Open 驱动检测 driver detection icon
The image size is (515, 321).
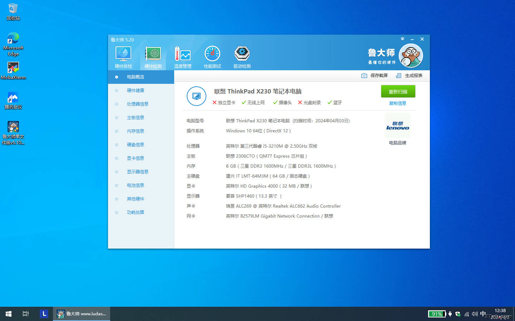pyautogui.click(x=242, y=54)
